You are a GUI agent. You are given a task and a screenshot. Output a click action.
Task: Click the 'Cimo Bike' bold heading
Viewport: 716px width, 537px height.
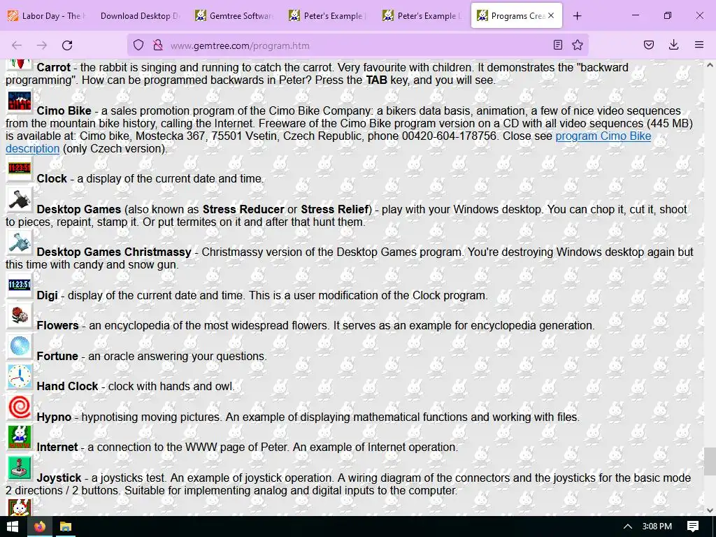click(x=64, y=111)
